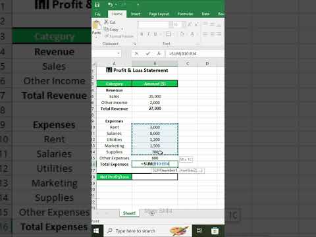Select the Utilities value 1,200
The height and width of the screenshot is (237, 316).
click(155, 140)
